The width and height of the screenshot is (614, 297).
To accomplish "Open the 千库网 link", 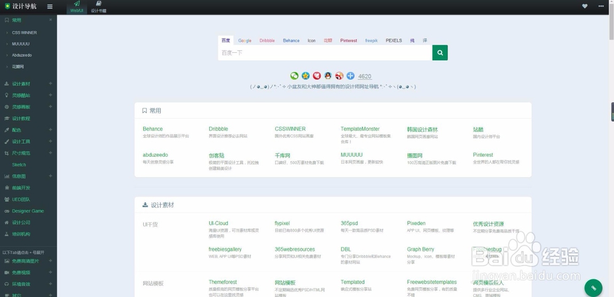I will [x=282, y=156].
